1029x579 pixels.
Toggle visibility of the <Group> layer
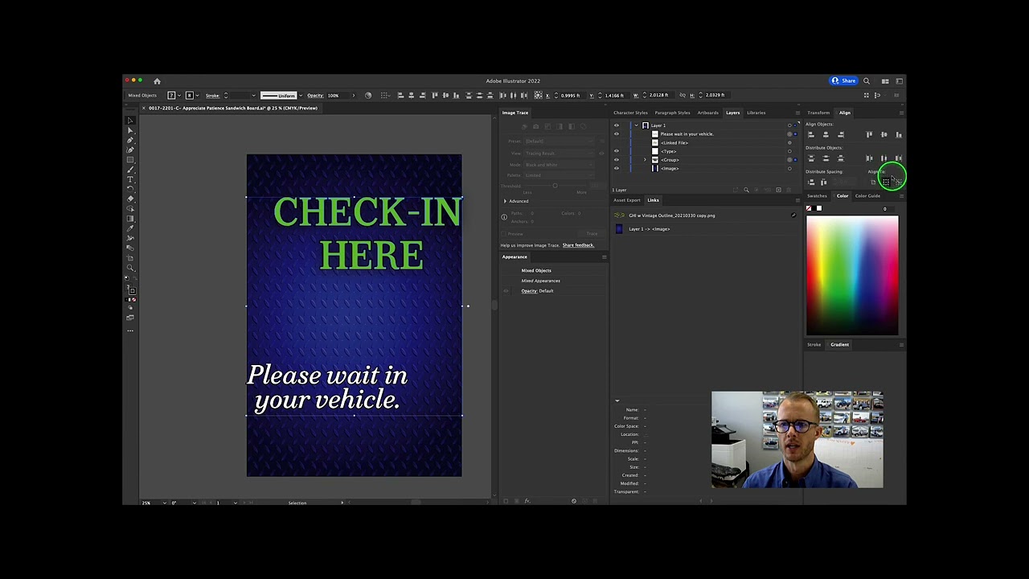[x=617, y=160]
